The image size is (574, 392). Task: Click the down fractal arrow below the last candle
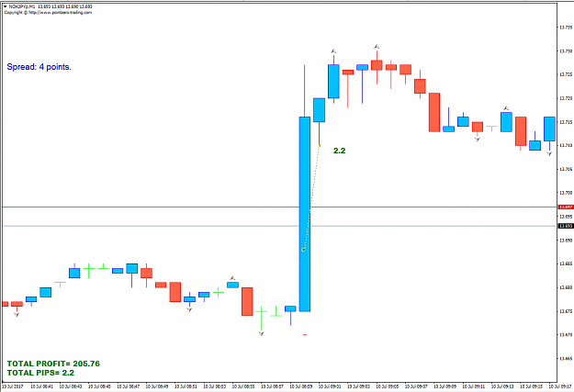pos(549,154)
